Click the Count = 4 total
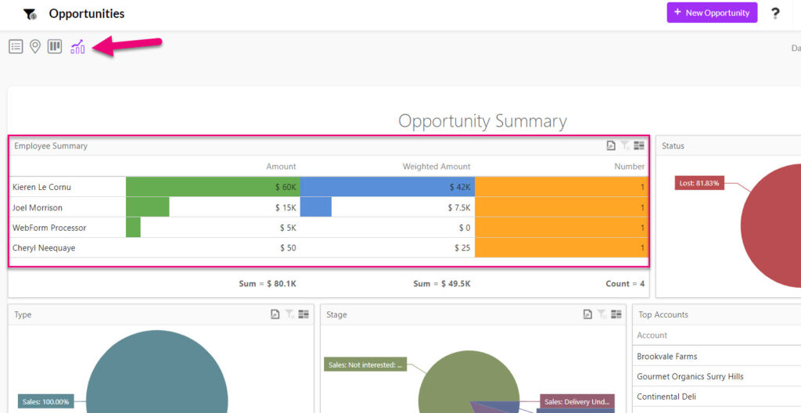This screenshot has height=413, width=801. [625, 284]
